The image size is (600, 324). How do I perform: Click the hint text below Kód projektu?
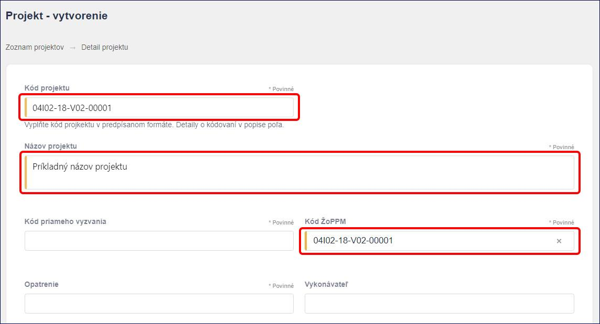pos(154,125)
